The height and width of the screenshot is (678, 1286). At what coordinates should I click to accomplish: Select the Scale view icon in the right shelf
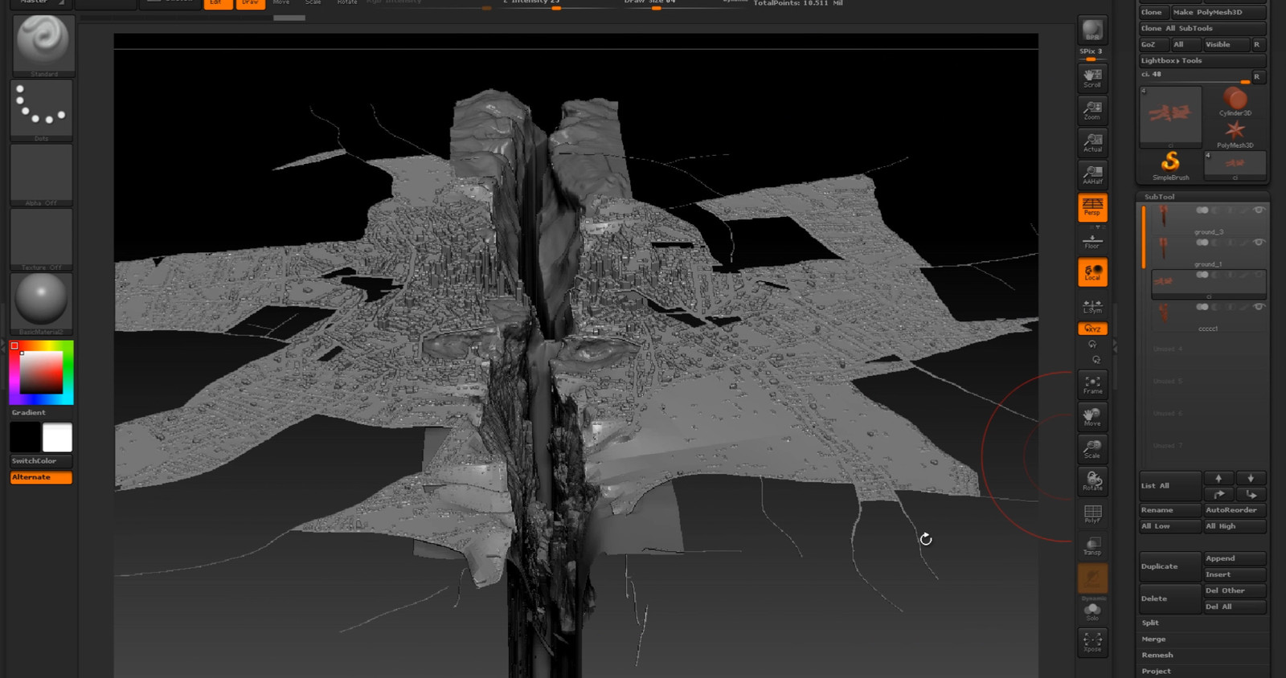pos(1092,449)
